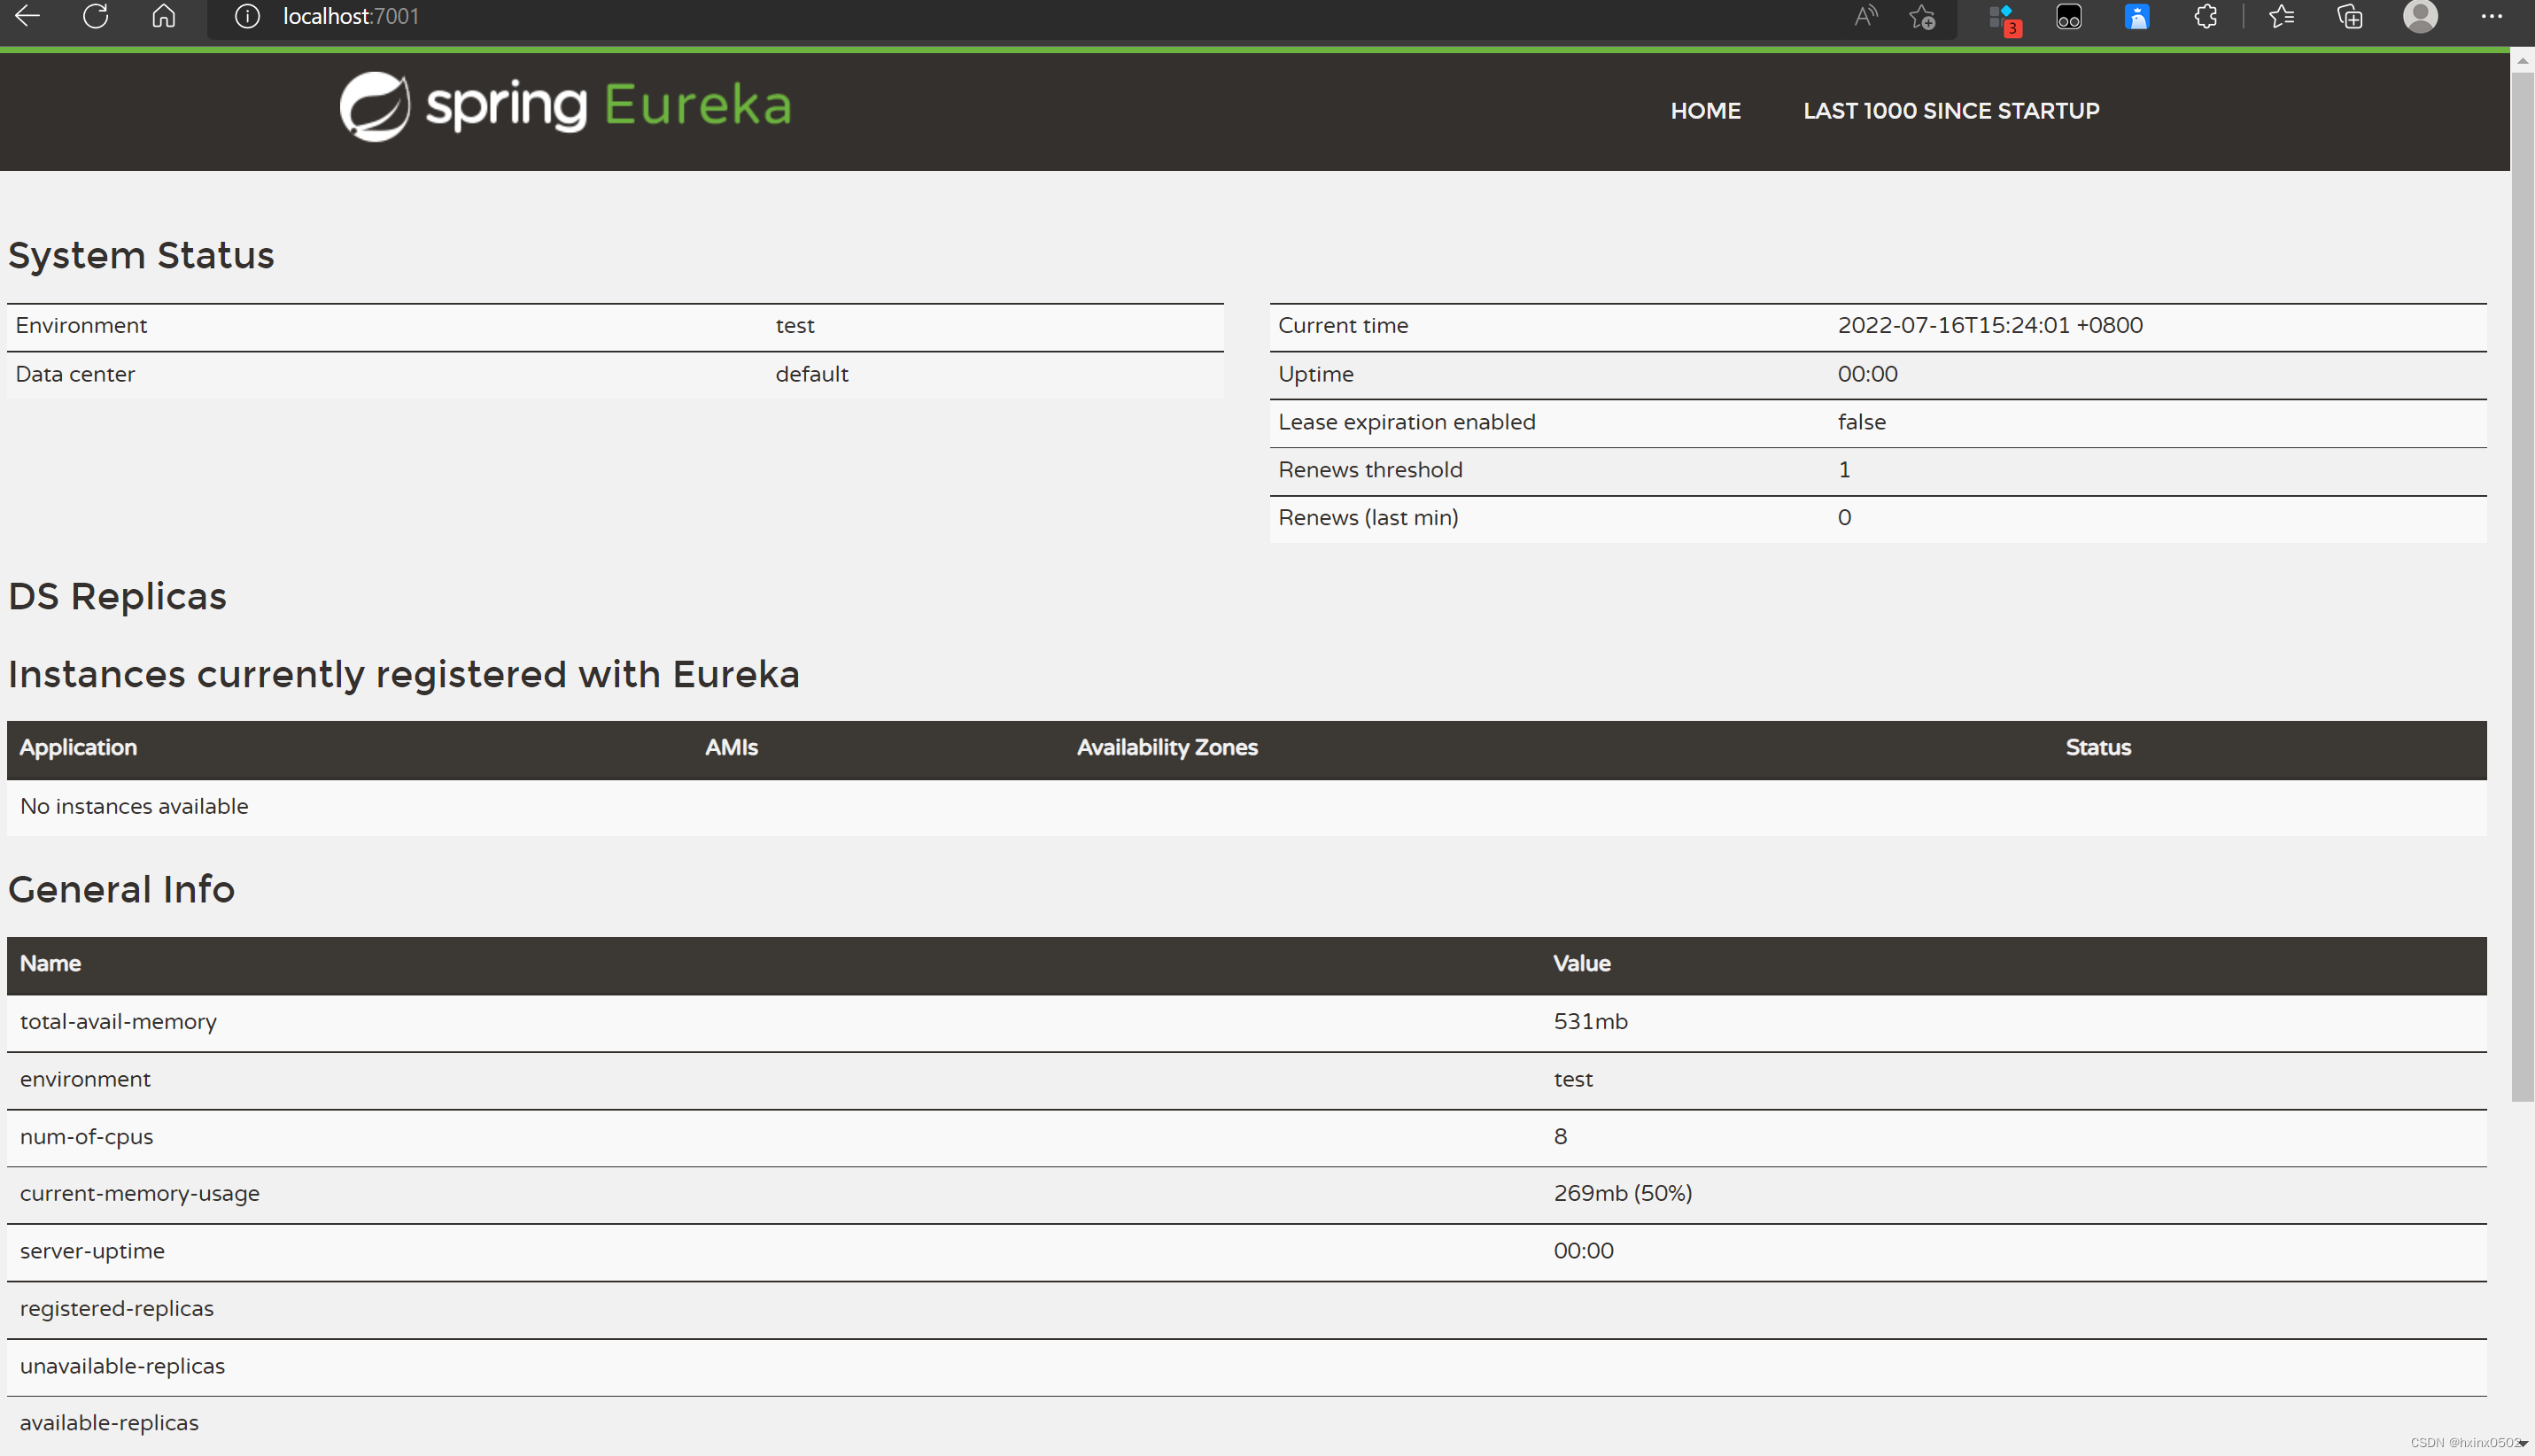
Task: Open the HOME navigation item
Action: tap(1705, 110)
